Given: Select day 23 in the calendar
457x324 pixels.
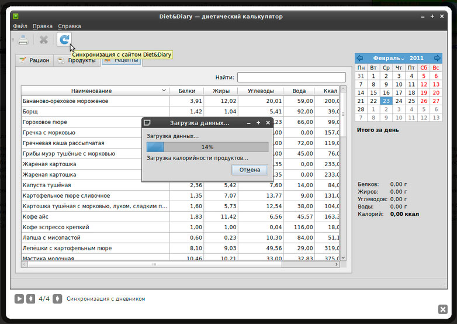Looking at the screenshot, I should click(x=386, y=101).
